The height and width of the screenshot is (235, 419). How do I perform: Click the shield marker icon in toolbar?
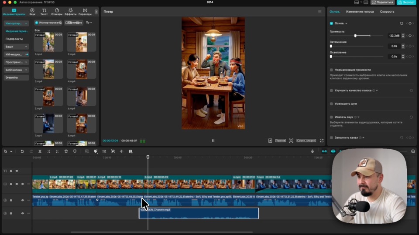pos(75,151)
